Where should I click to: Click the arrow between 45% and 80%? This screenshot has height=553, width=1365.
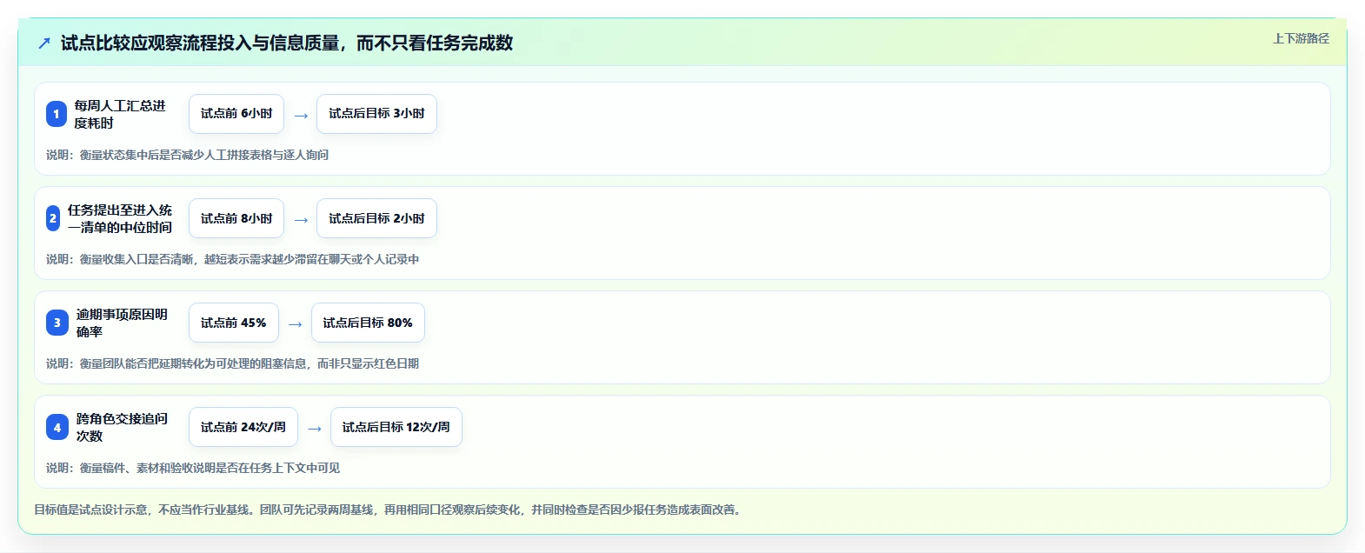point(296,323)
